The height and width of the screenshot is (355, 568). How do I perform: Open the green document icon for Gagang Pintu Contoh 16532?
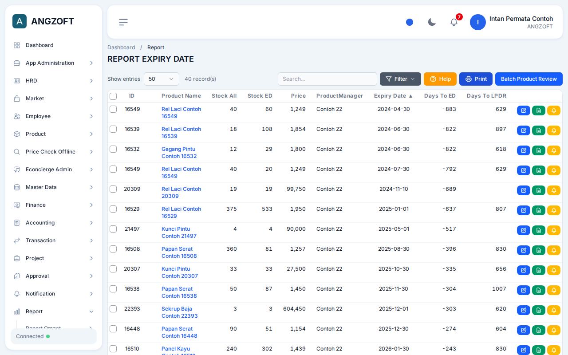pos(539,150)
